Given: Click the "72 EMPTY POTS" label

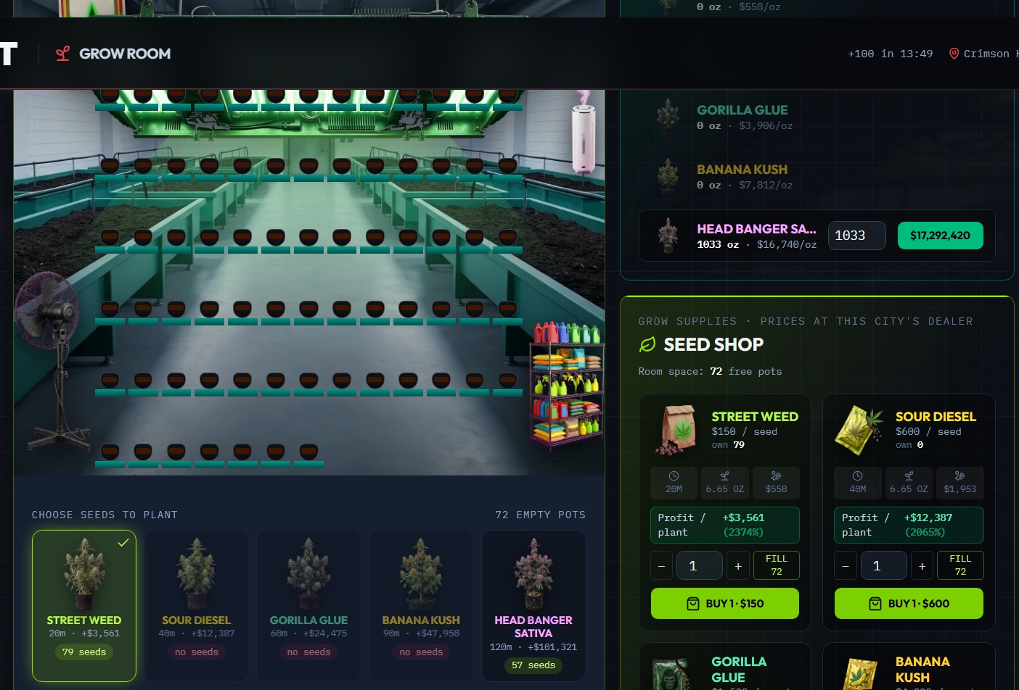Looking at the screenshot, I should (541, 515).
